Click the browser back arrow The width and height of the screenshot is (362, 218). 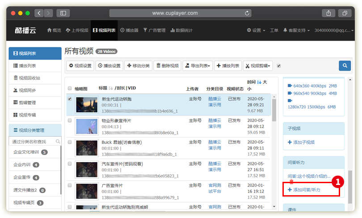pos(39,13)
